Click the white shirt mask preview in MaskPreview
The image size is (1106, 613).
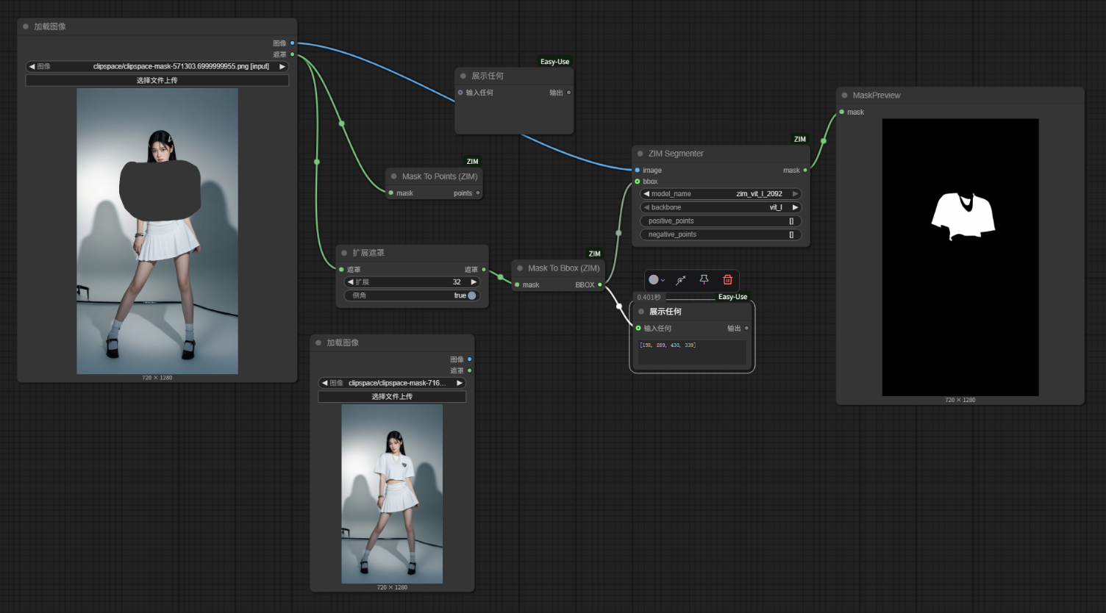[x=960, y=257]
